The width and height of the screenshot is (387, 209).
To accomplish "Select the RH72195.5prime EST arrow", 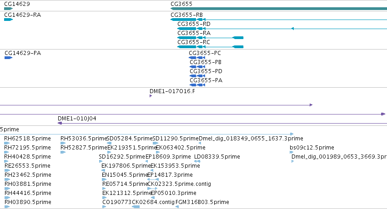I will tap(7, 152).
